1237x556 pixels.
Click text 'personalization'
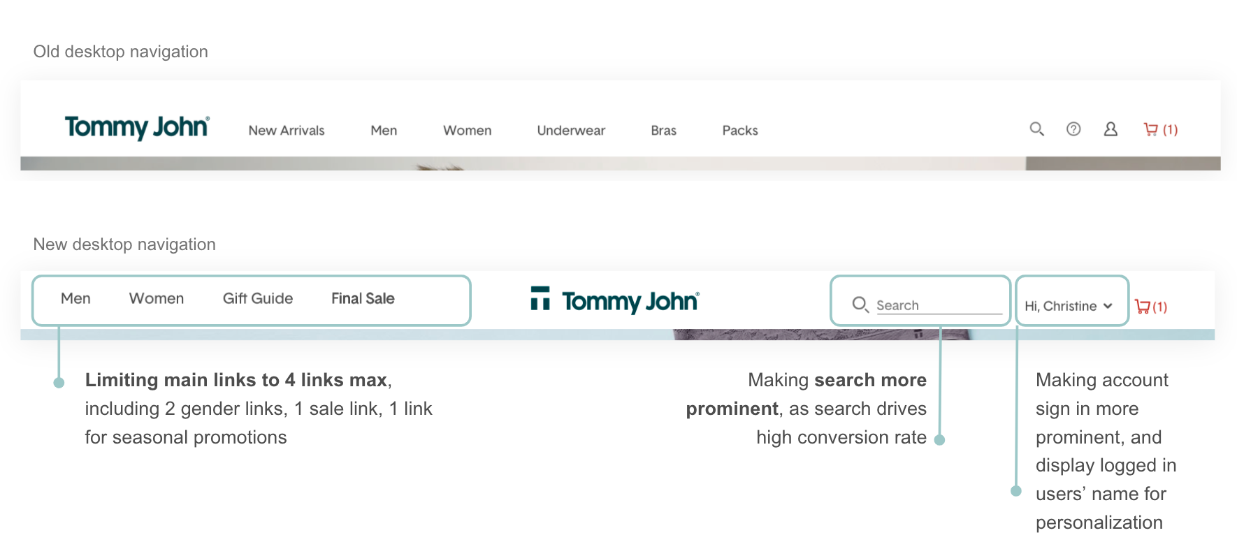1099,522
